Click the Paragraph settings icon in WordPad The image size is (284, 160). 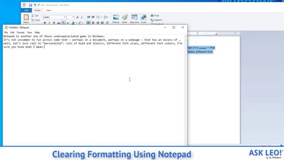point(107,23)
